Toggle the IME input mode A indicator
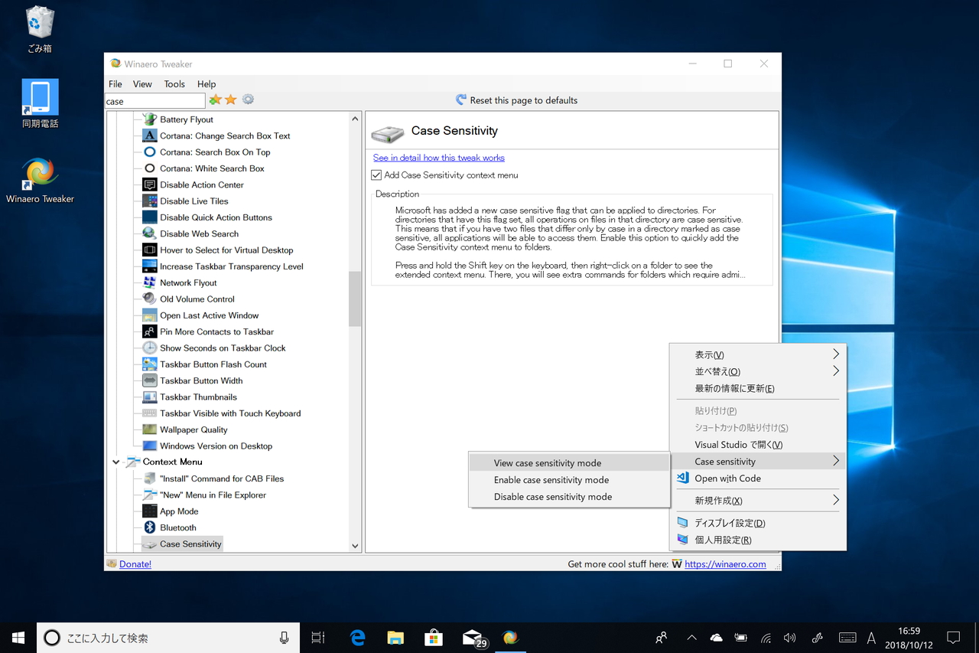 871,638
